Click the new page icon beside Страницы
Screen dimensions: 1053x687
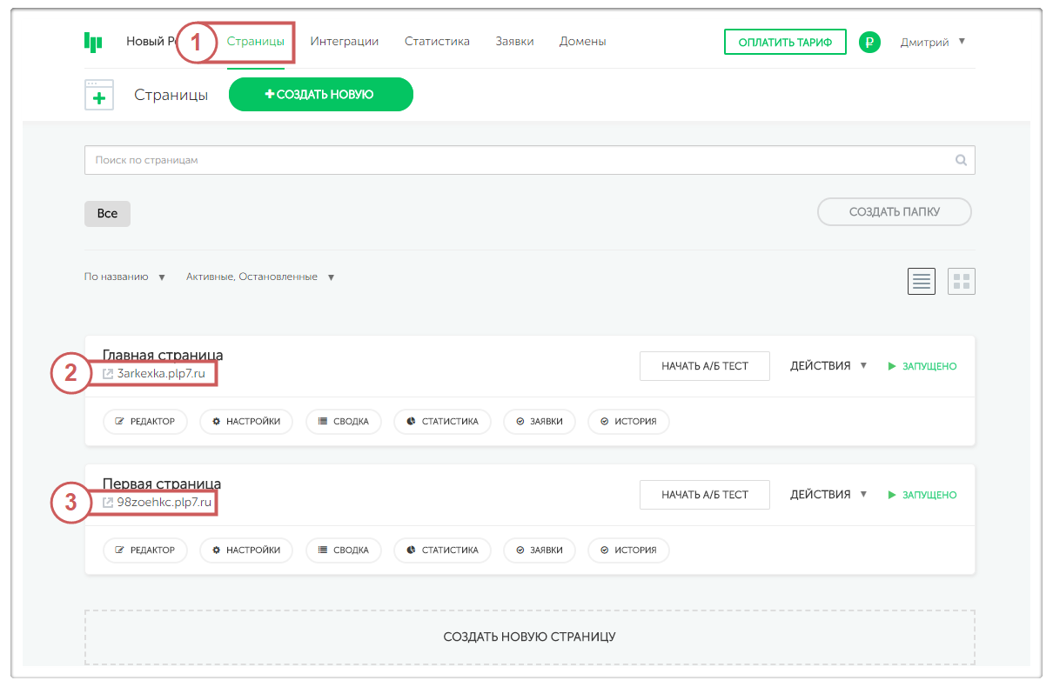99,95
